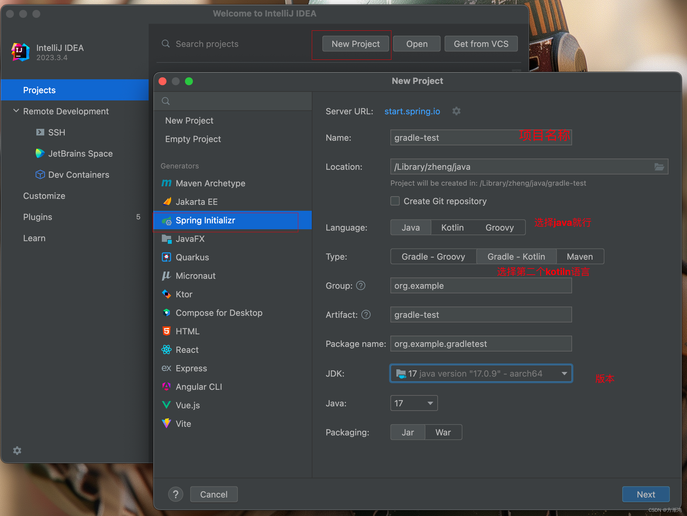Choose Kotlin as the language
The width and height of the screenshot is (687, 516).
[x=452, y=228]
